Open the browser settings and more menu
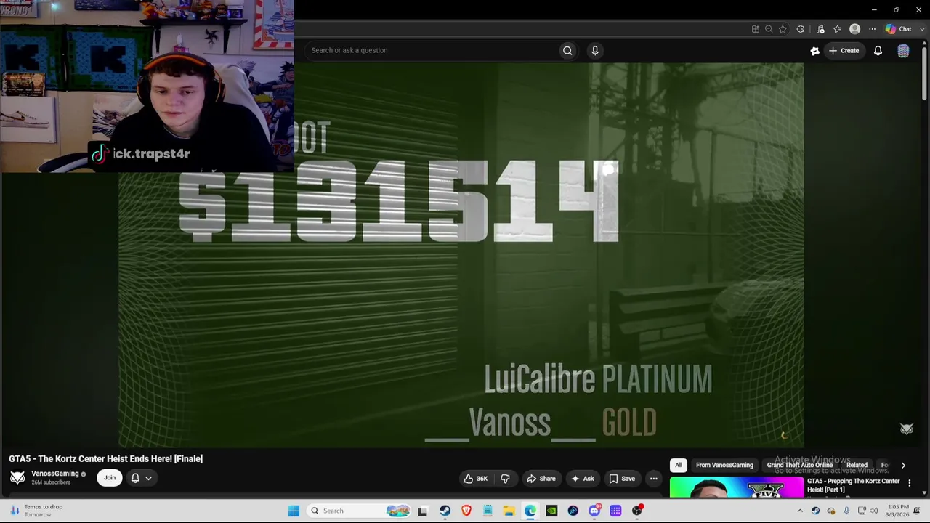Image resolution: width=930 pixels, height=523 pixels. click(872, 29)
